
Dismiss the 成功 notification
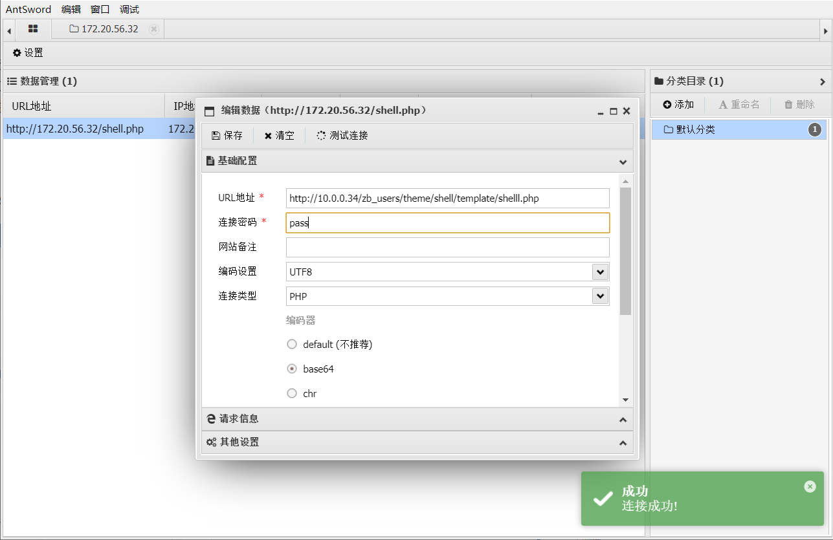810,486
